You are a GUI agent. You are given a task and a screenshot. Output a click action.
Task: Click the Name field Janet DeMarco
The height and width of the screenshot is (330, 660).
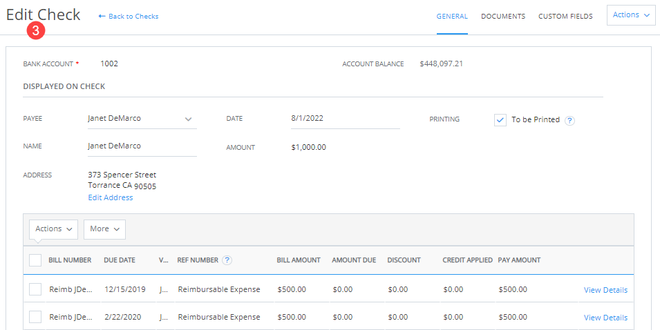[x=142, y=146]
